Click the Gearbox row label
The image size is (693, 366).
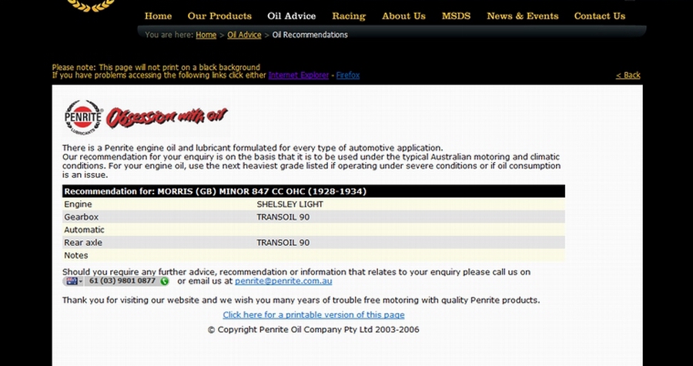click(x=82, y=217)
